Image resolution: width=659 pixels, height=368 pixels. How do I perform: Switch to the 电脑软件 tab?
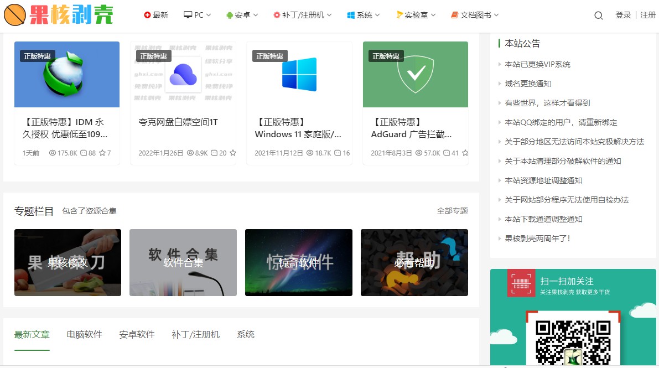(85, 335)
